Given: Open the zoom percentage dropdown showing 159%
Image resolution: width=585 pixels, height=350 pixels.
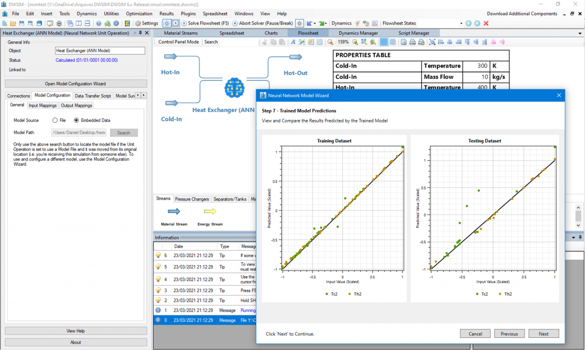Looking at the screenshot, I should pos(343,42).
